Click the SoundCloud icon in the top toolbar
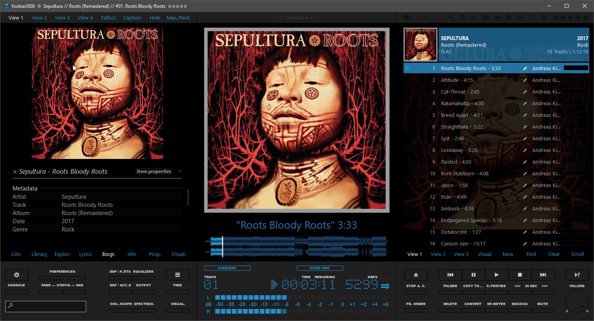The width and height of the screenshot is (594, 321). (497, 18)
